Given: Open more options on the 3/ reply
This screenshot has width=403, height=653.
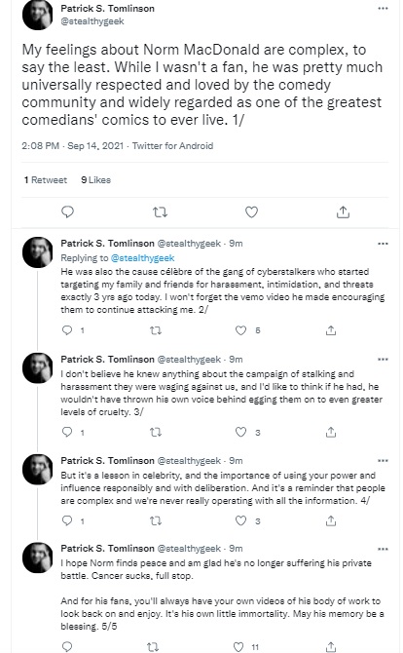Looking at the screenshot, I should click(x=383, y=359).
